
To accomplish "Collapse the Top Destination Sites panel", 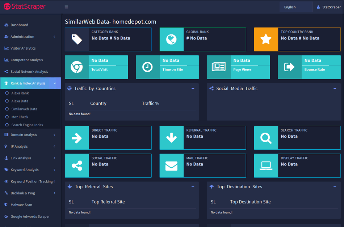I will [x=335, y=187].
